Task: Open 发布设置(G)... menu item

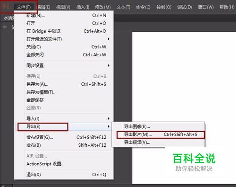Action: click(64, 137)
